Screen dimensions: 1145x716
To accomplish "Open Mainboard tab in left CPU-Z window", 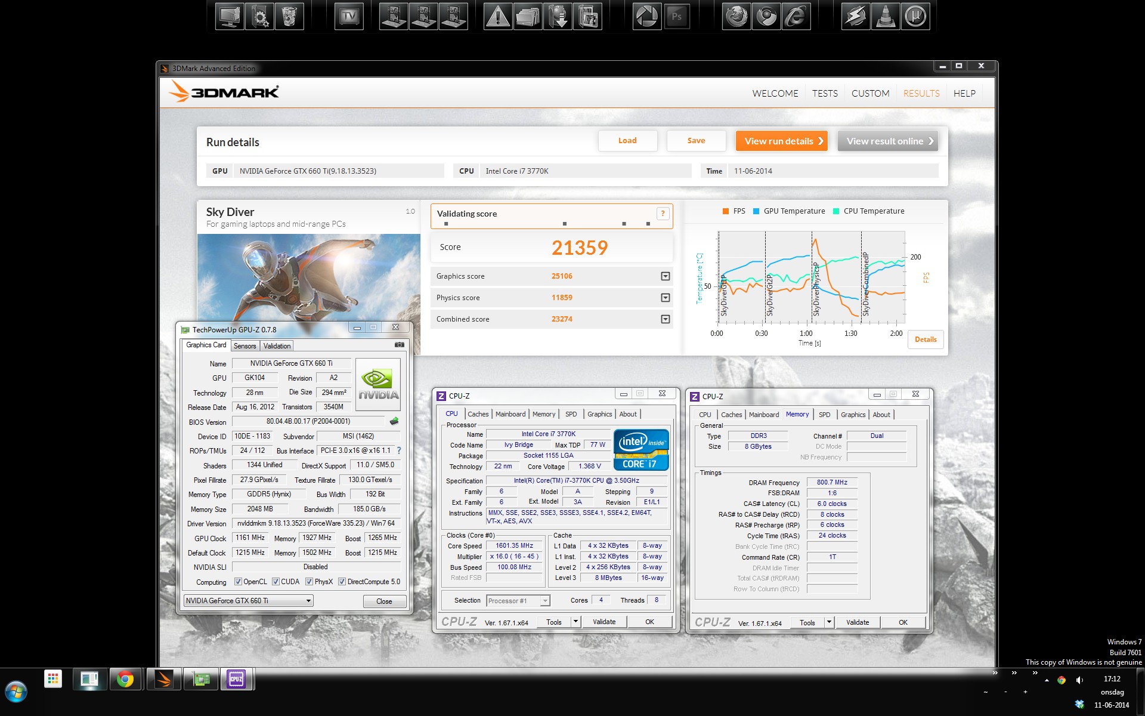I will [x=510, y=414].
